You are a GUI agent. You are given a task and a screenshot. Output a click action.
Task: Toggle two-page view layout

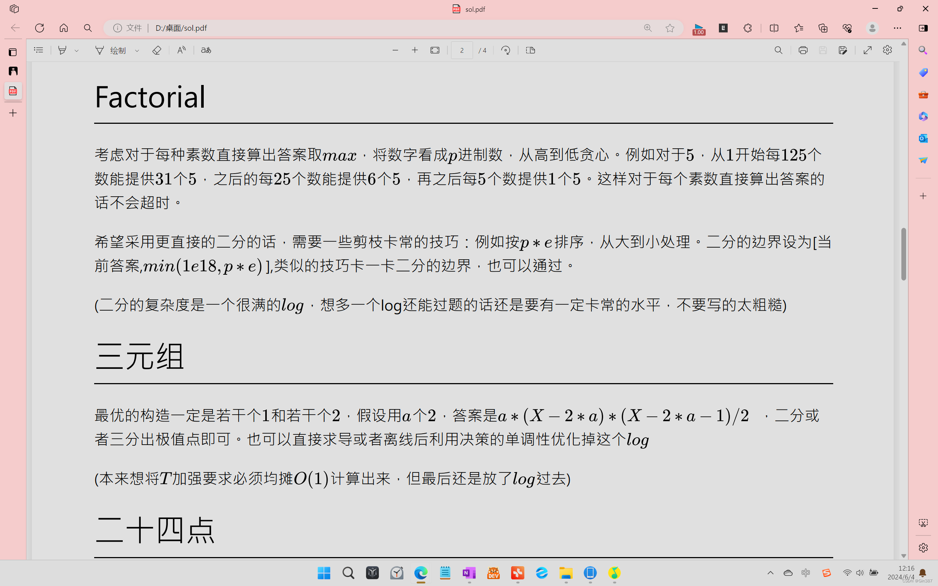tap(530, 50)
